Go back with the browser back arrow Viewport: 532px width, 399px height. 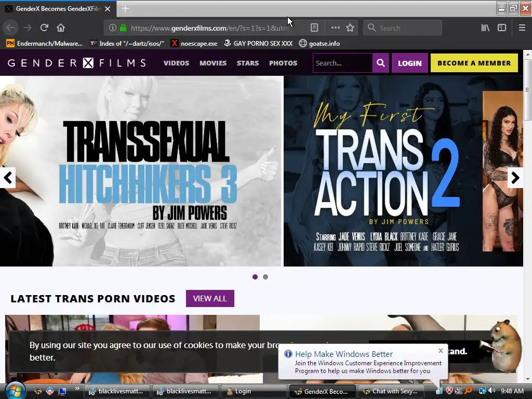[11, 28]
